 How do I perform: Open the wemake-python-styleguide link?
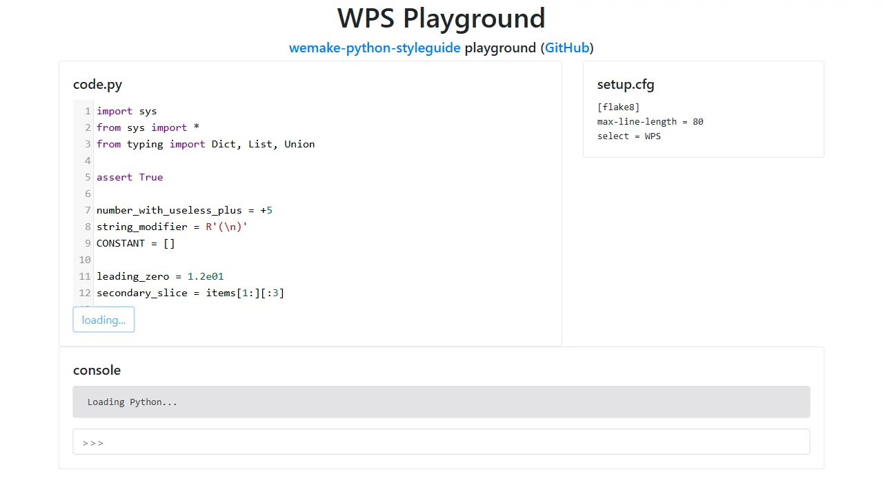click(375, 48)
